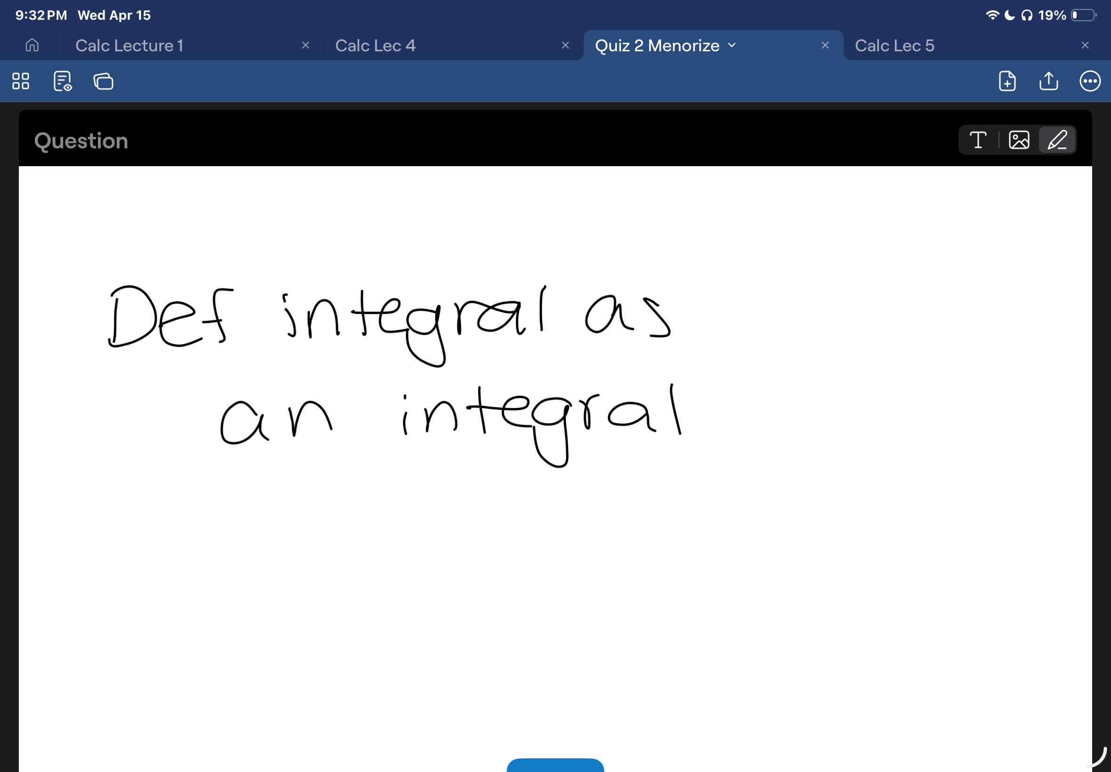Close the Calc Lecture 1 tab
This screenshot has width=1111, height=772.
[x=305, y=45]
